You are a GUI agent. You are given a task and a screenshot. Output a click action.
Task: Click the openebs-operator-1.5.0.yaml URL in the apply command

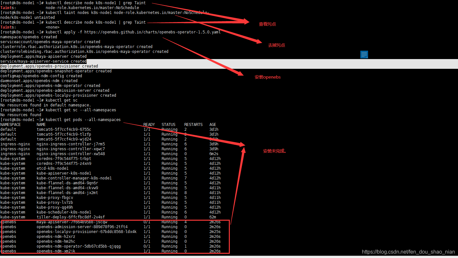153,32
